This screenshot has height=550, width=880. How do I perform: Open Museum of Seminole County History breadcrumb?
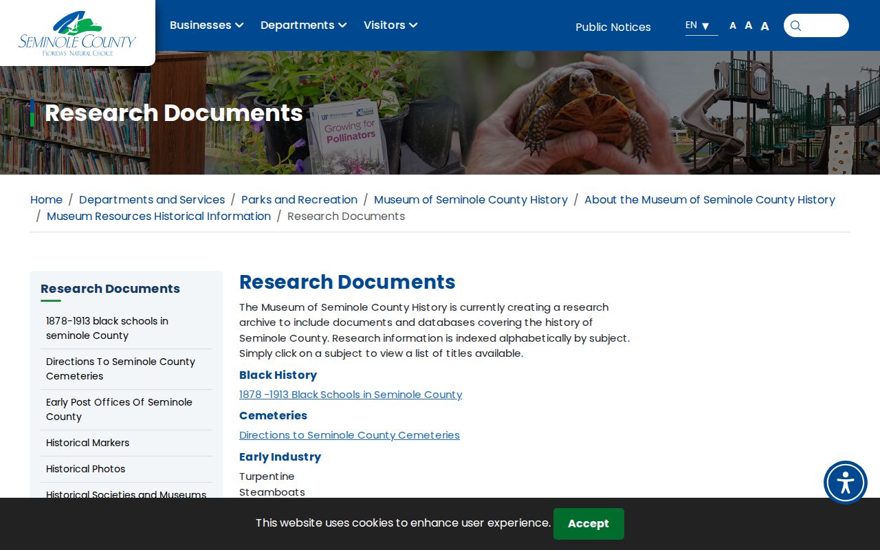471,200
